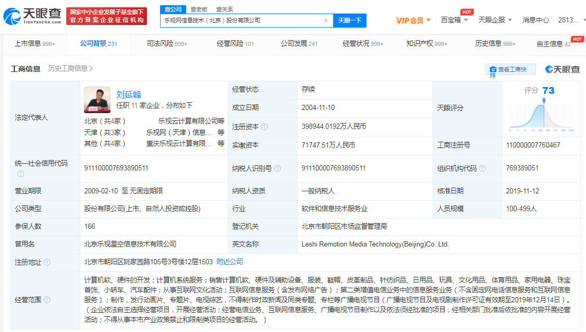This screenshot has height=332, width=586.
Task: Click the 参保人数 value 166
Action: tap(90, 226)
